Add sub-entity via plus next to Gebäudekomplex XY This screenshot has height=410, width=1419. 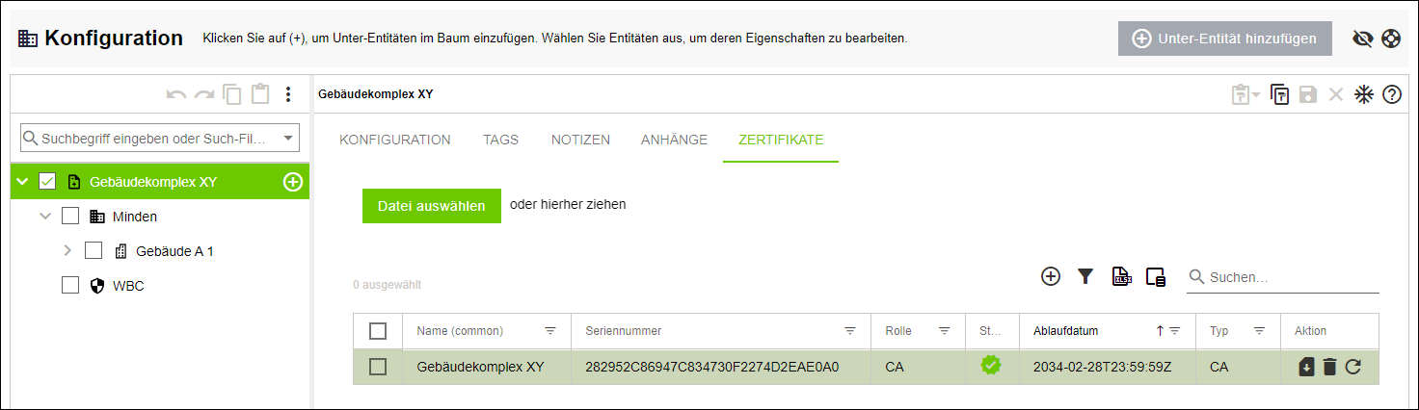(x=293, y=182)
